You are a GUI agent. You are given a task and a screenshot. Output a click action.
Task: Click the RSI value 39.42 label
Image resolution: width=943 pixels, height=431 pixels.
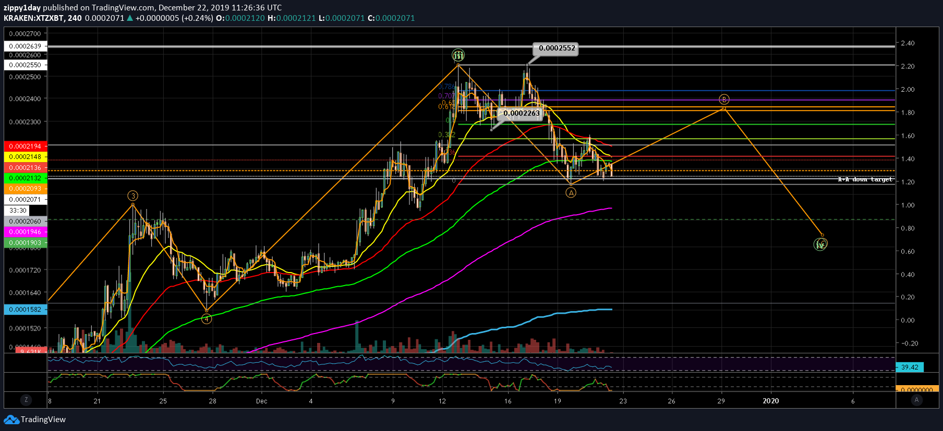pos(910,367)
